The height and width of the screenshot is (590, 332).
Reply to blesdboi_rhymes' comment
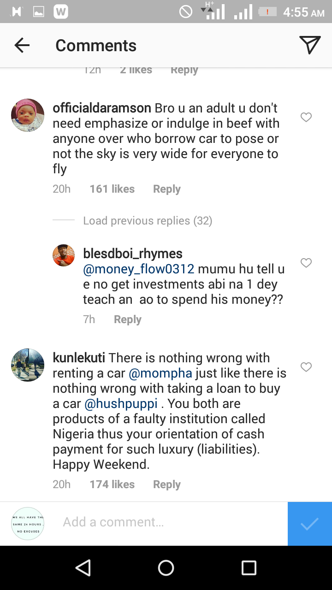point(127,319)
